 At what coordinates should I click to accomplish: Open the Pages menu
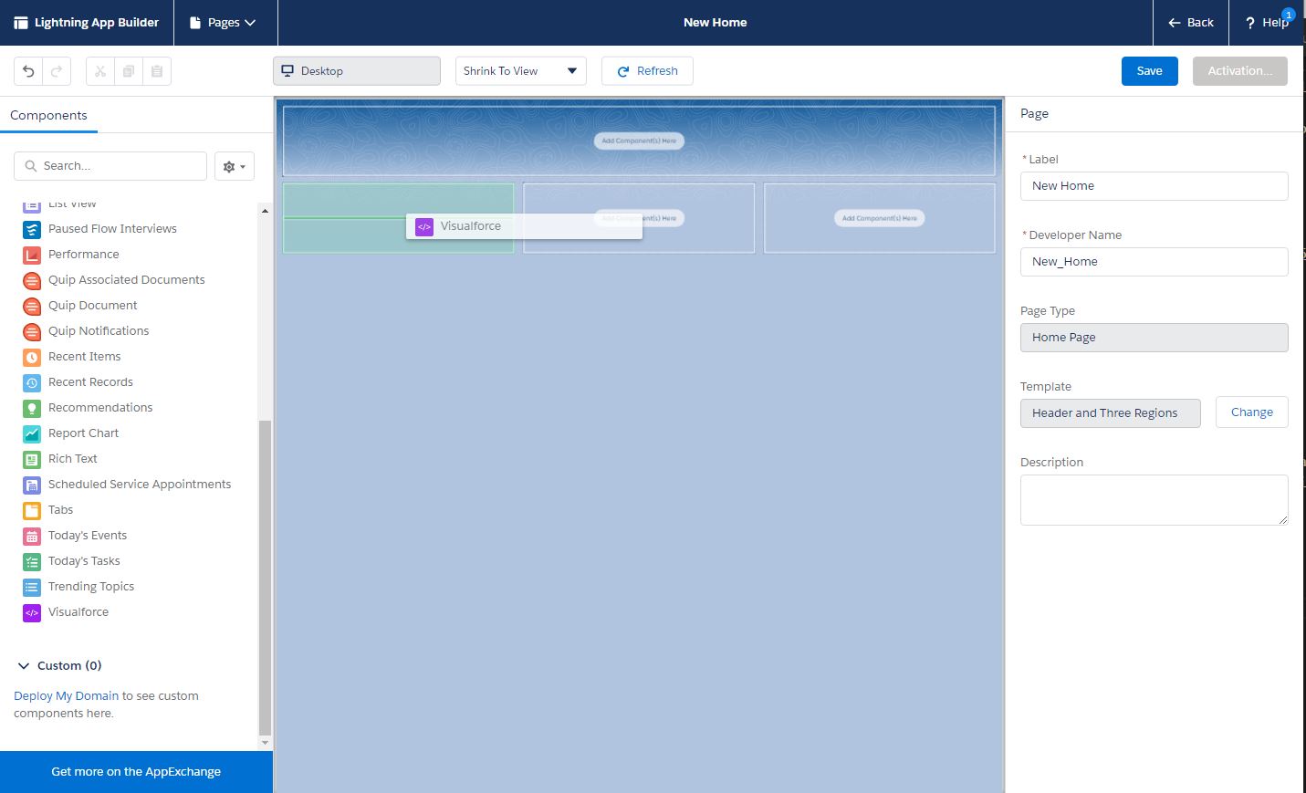click(223, 23)
